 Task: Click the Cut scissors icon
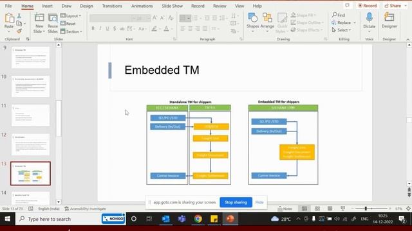19,15
